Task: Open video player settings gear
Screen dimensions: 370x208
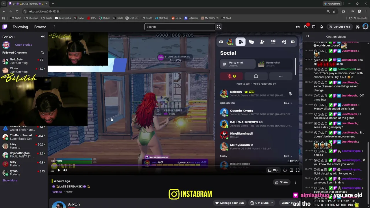Action: pos(285,170)
